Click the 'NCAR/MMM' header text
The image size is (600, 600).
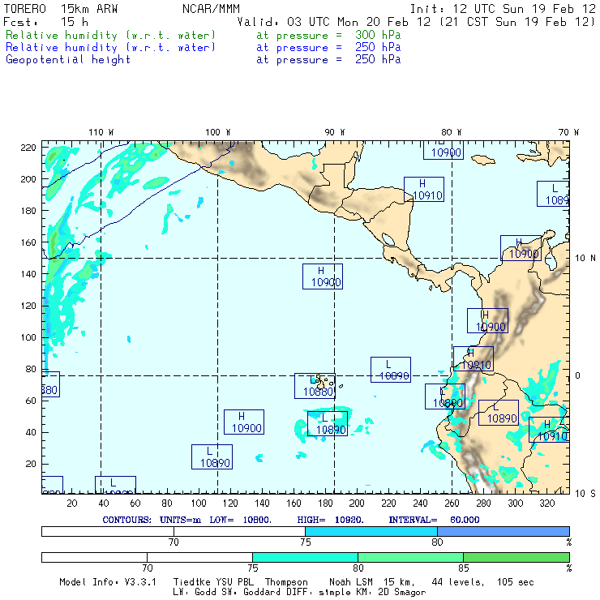coord(211,9)
